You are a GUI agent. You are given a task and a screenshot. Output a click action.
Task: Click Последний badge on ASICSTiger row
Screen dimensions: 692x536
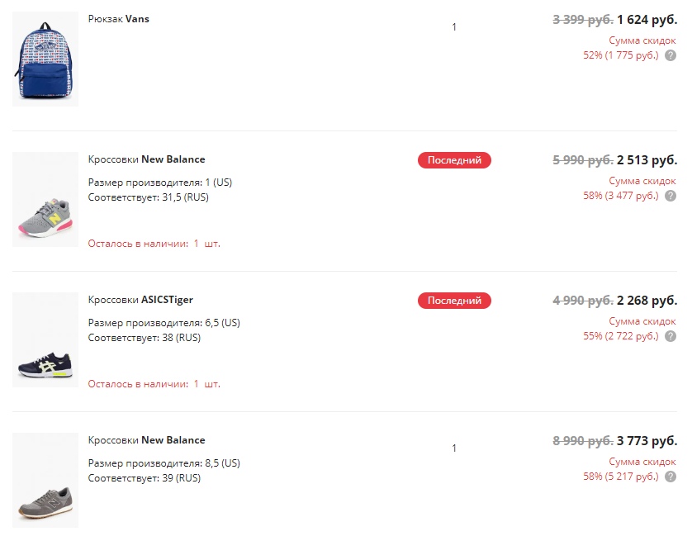454,301
